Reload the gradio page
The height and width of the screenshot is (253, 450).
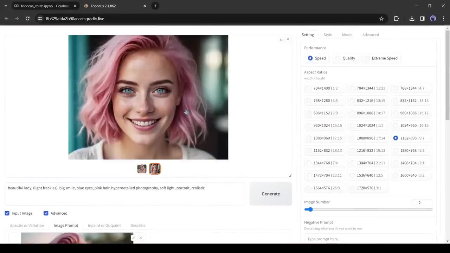point(27,19)
